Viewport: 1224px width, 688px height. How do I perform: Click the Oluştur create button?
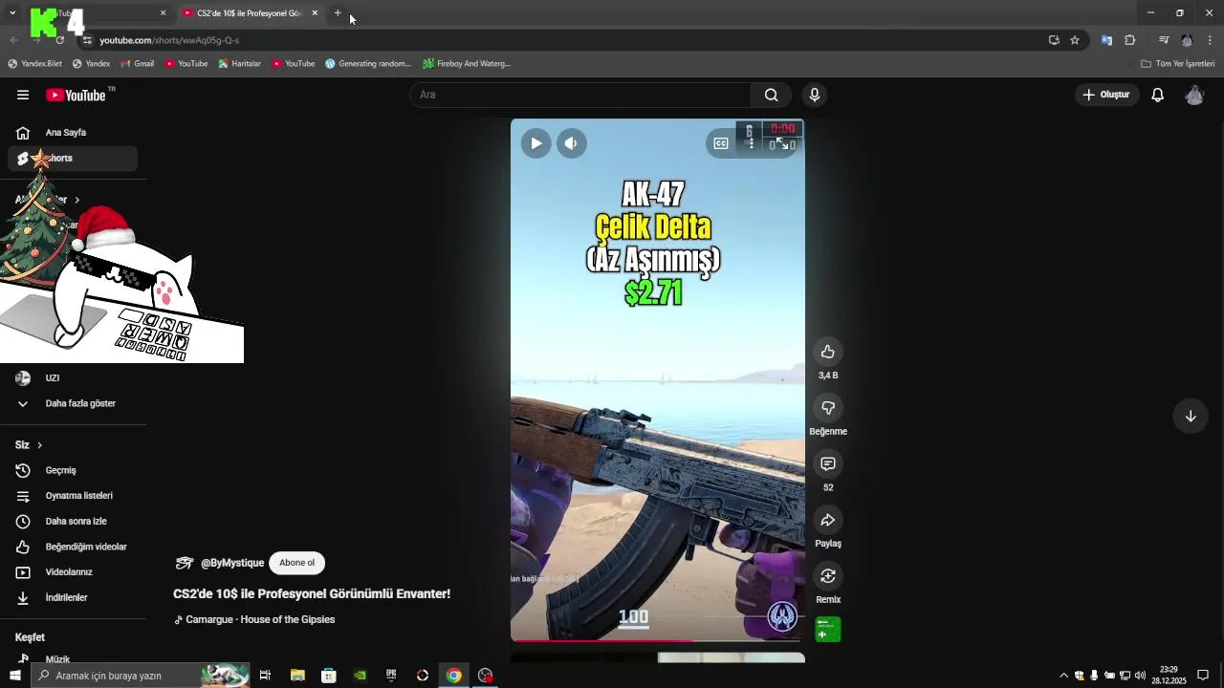point(1106,95)
